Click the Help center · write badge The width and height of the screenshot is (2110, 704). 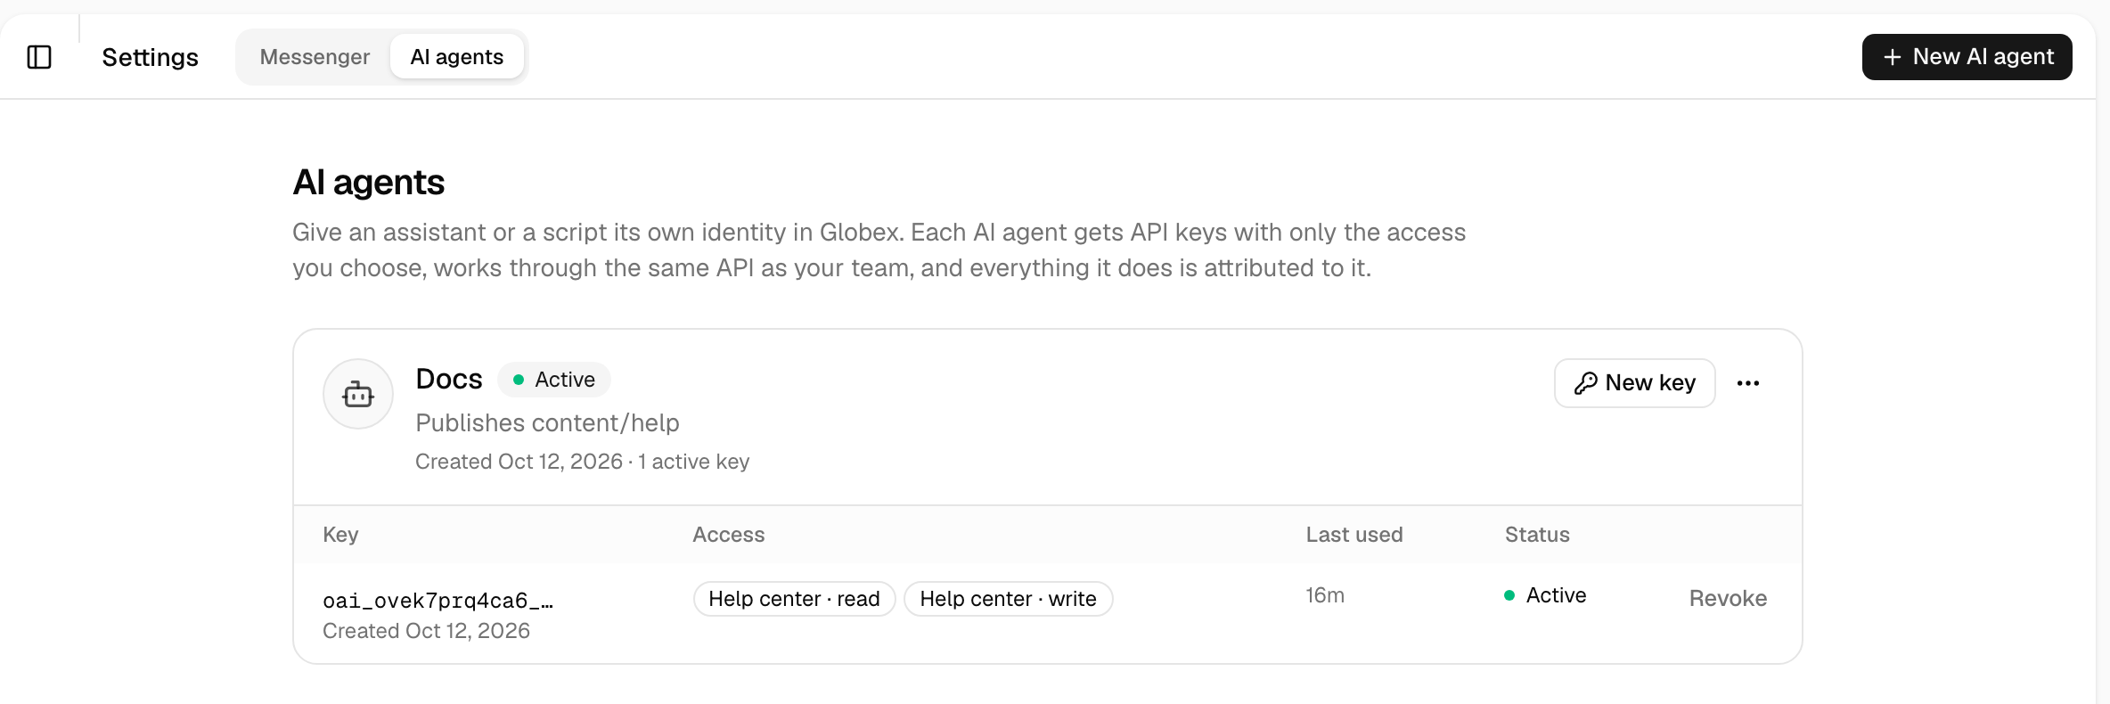[x=1008, y=599]
